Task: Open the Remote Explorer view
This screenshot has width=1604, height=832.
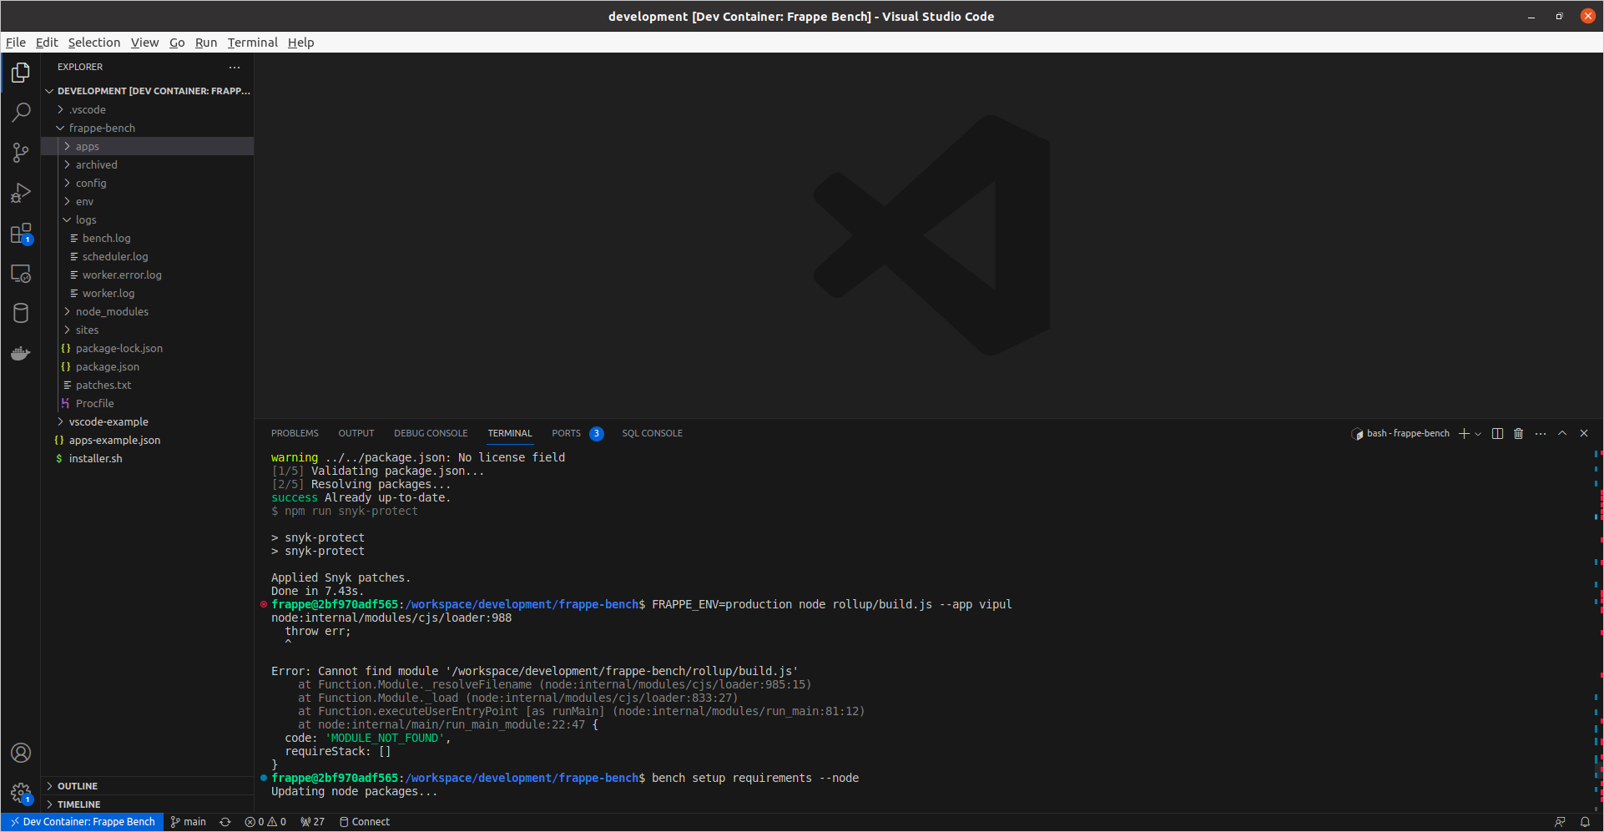Action: [x=21, y=273]
